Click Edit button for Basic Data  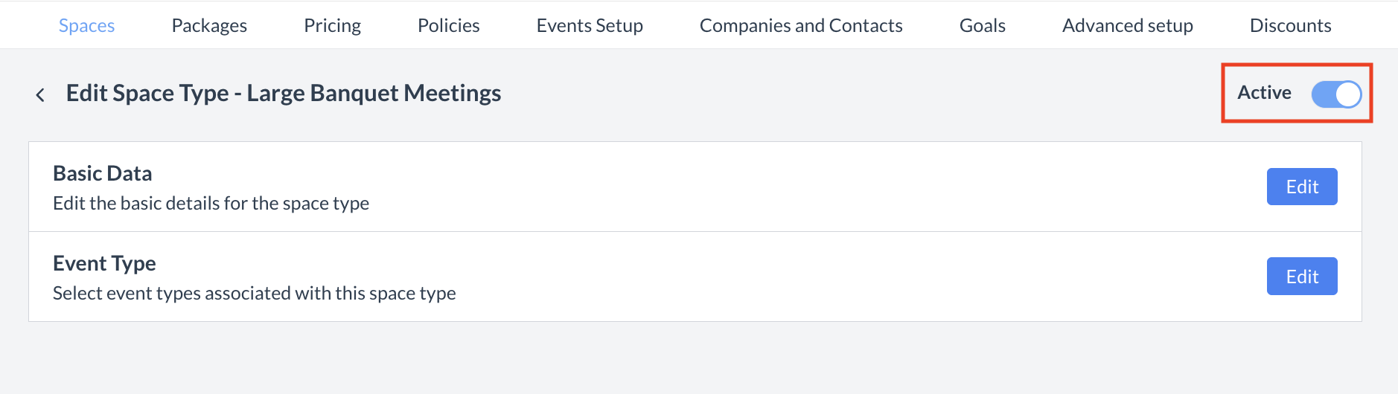click(1302, 187)
